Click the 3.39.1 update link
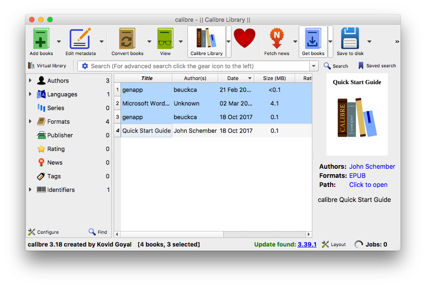 coord(307,244)
